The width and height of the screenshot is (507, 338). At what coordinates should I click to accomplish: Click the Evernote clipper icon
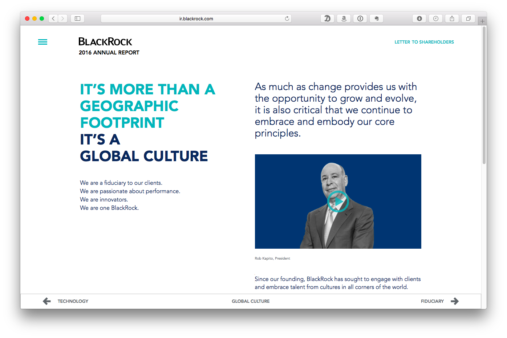tap(376, 19)
